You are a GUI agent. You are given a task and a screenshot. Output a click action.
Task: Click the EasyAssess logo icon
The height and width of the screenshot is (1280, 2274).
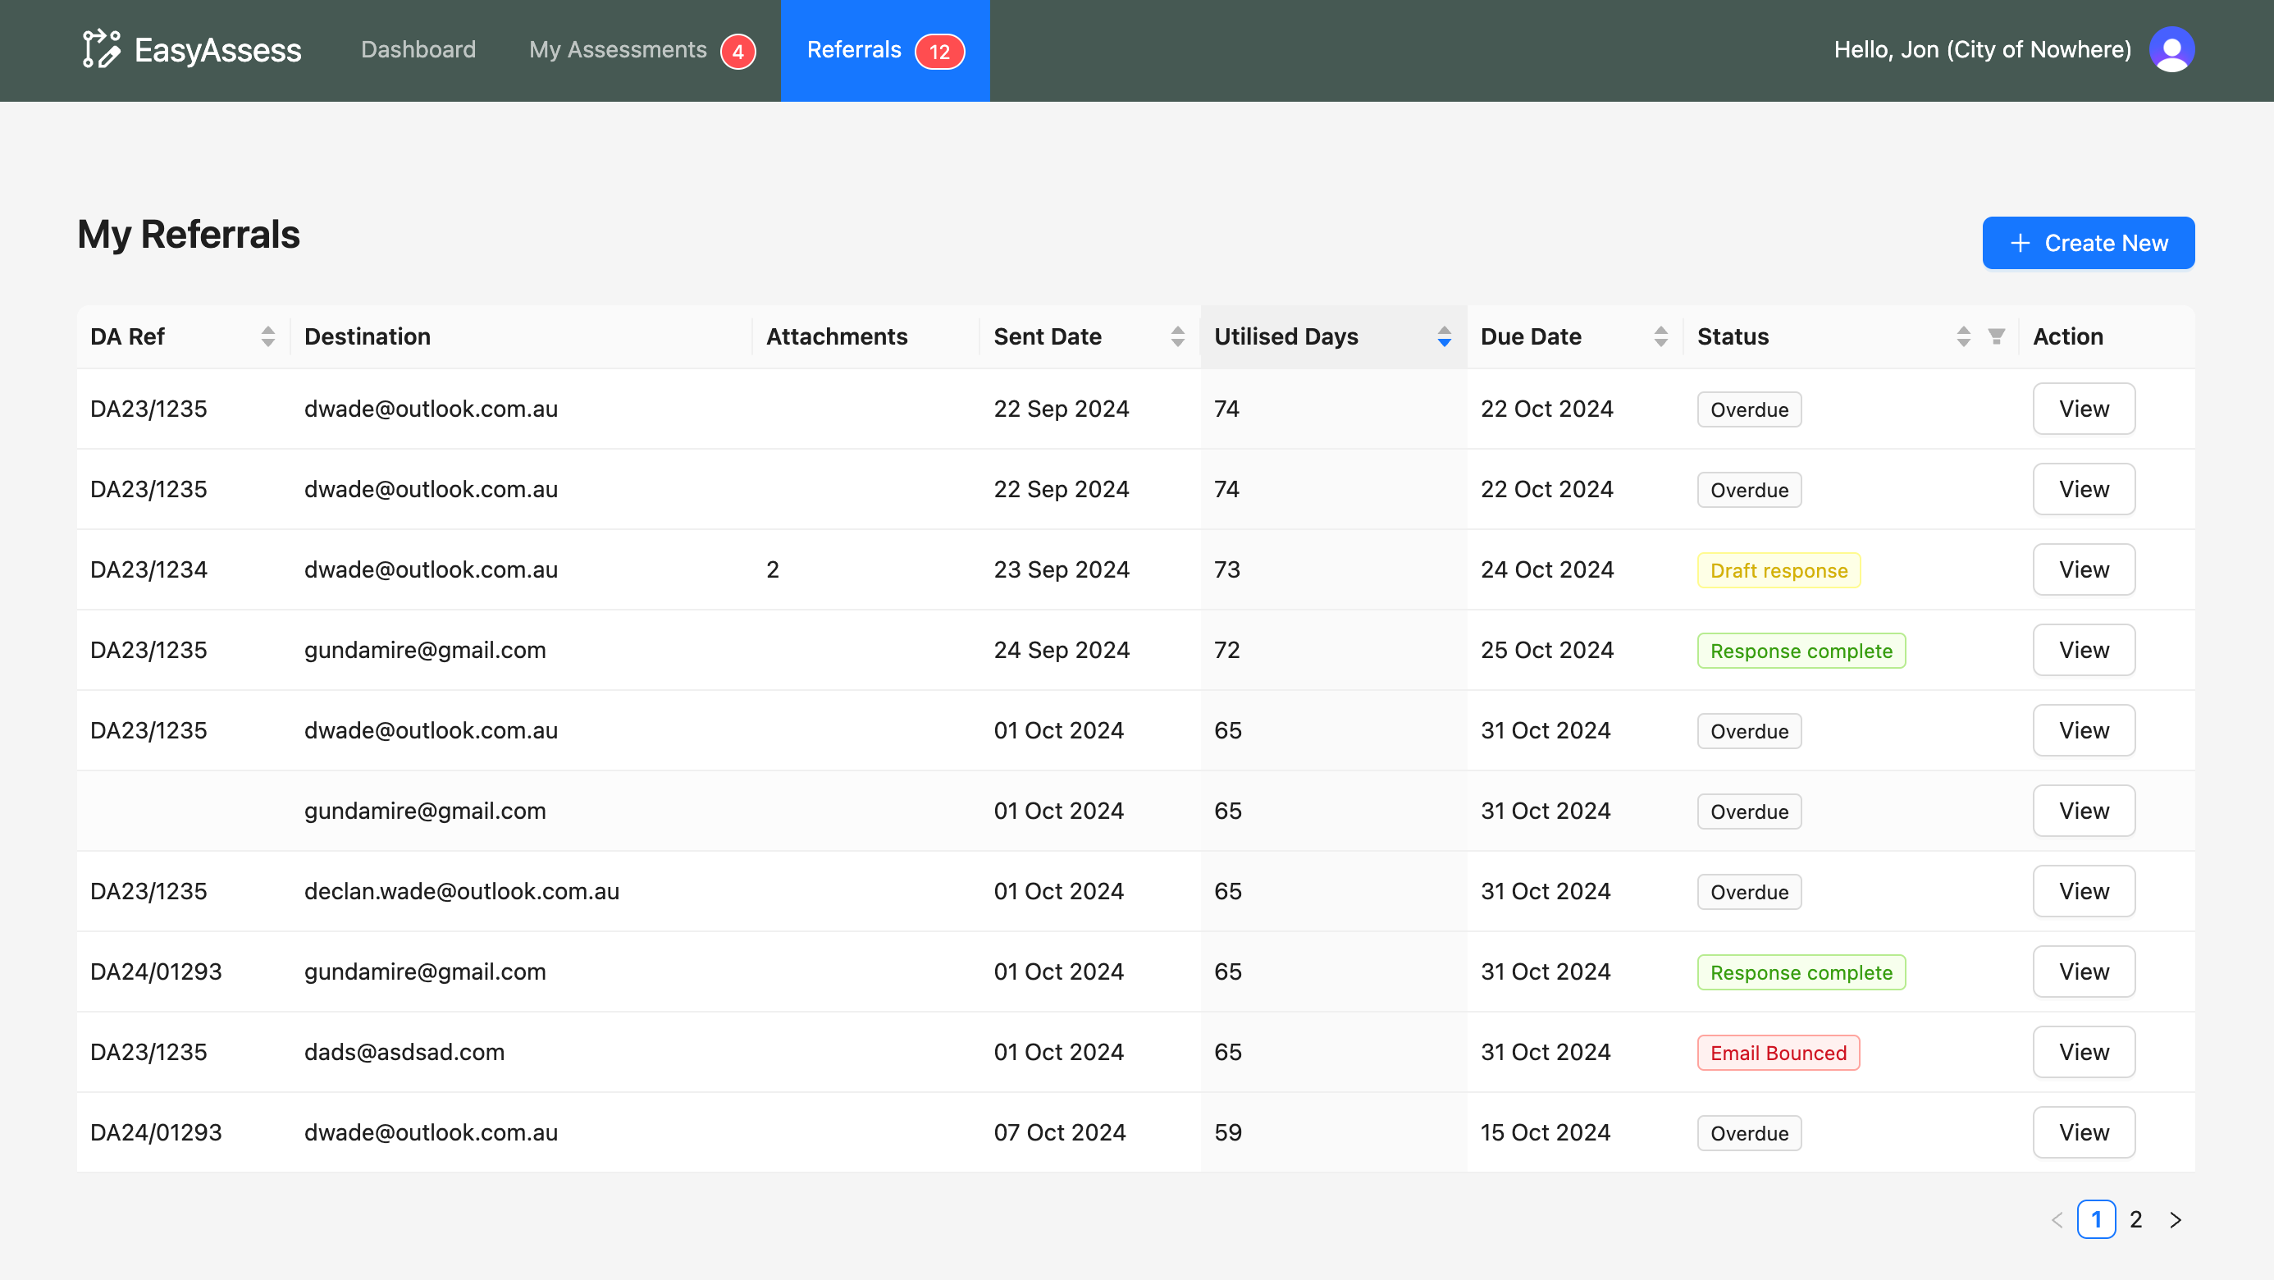click(x=101, y=49)
